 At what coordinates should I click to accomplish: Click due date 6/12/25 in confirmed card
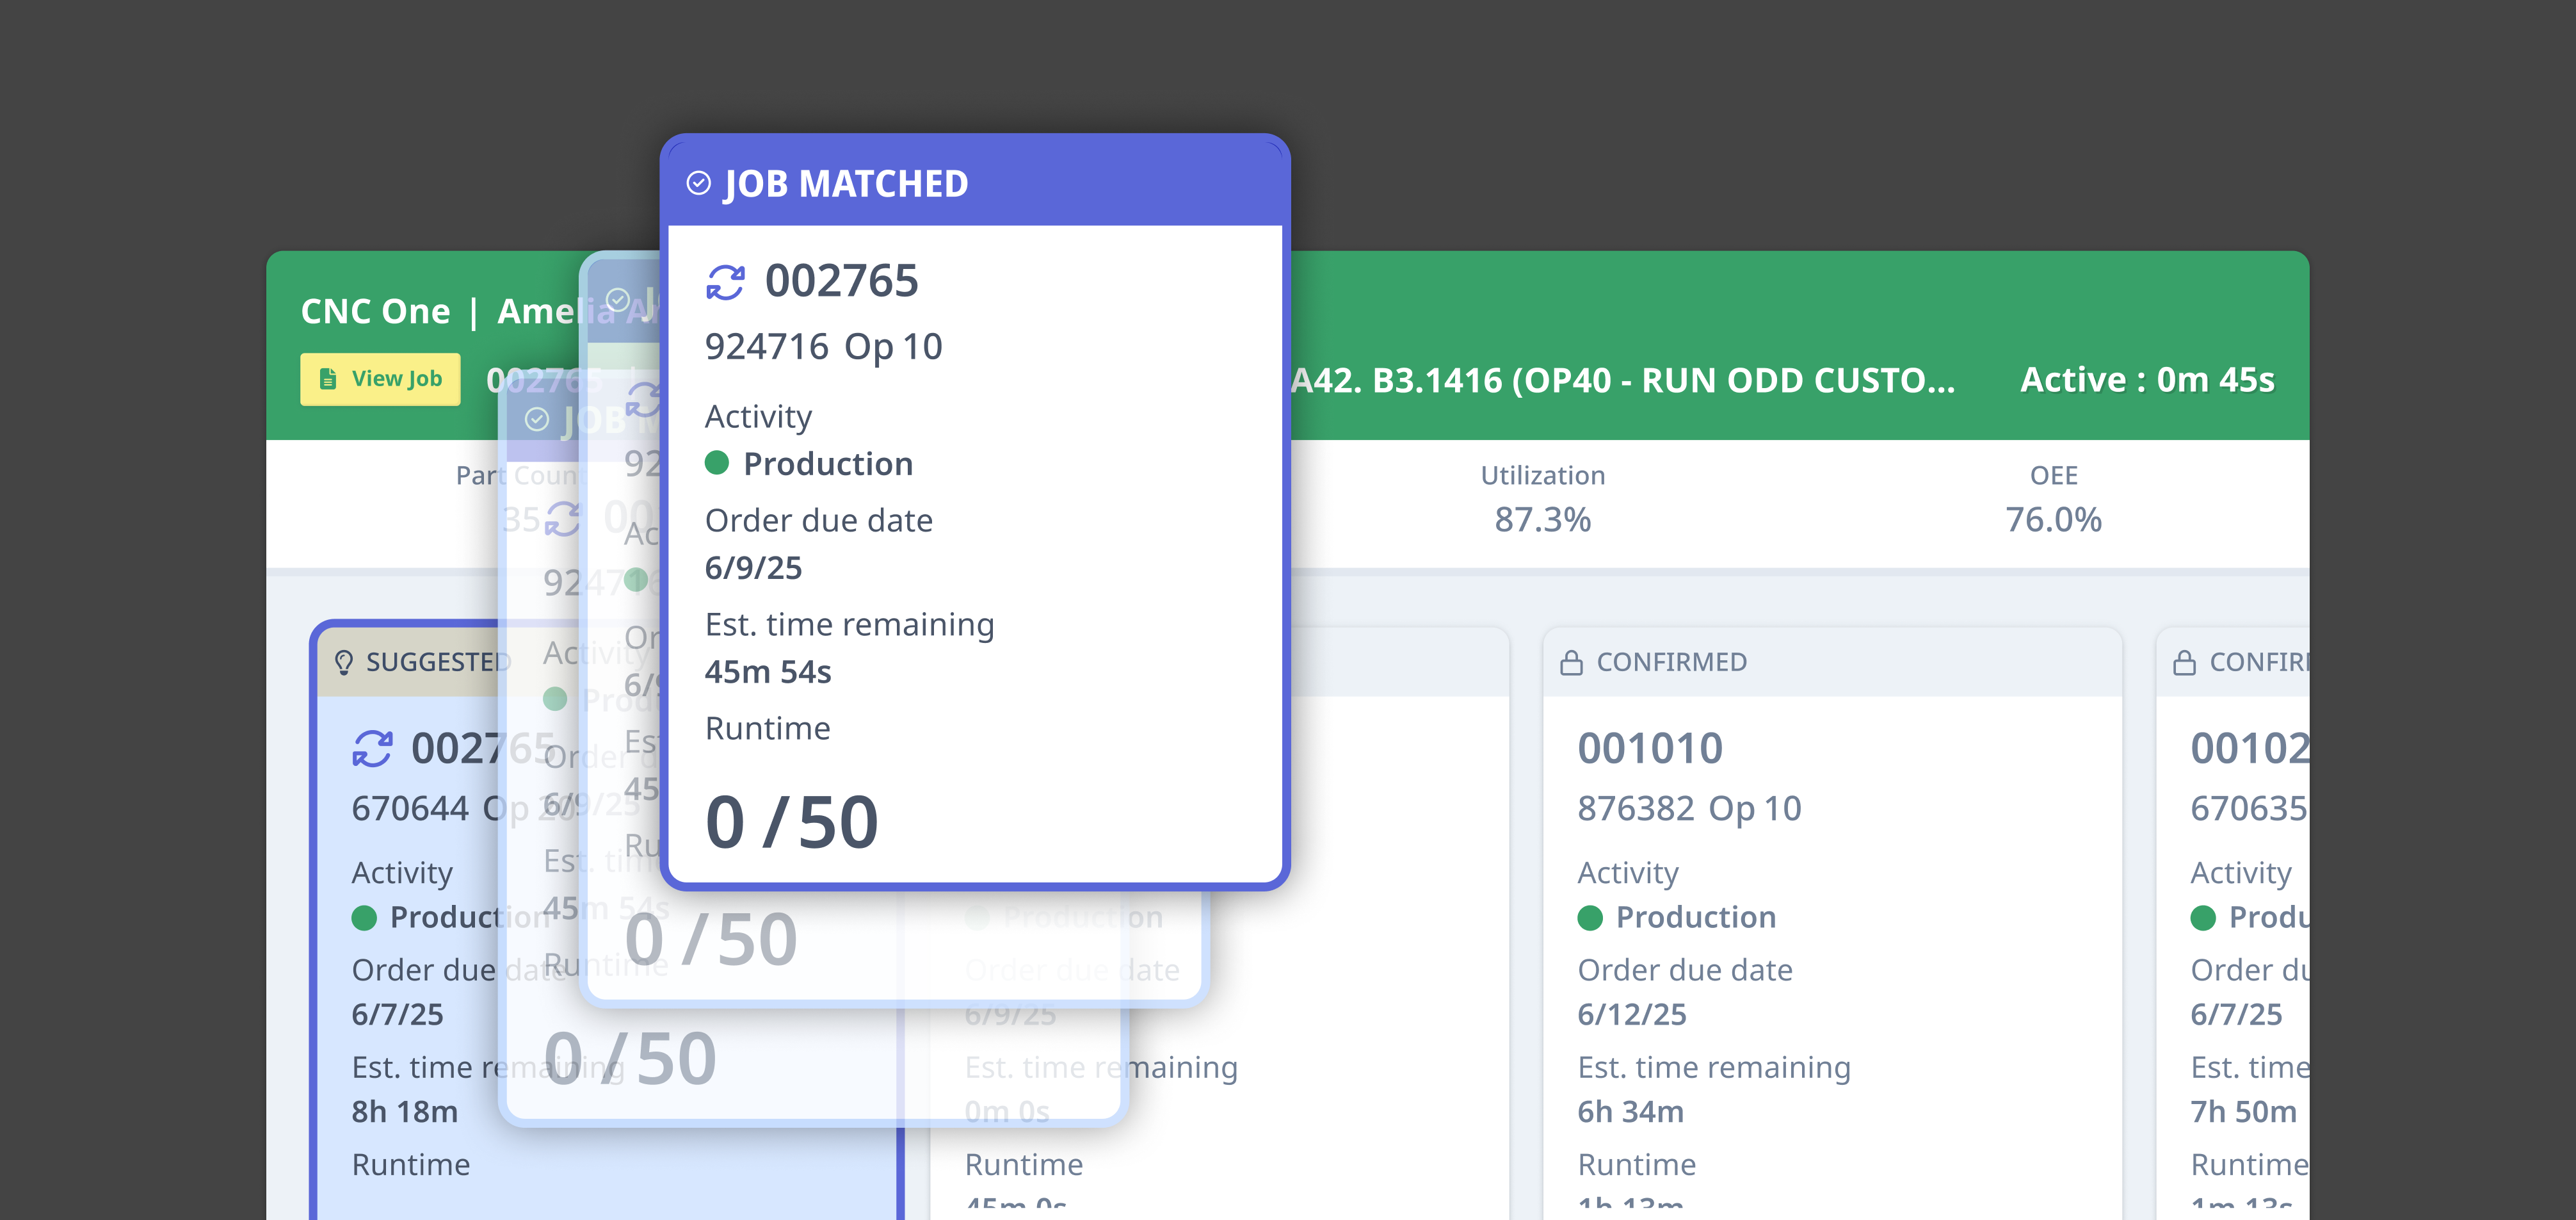(1632, 1014)
